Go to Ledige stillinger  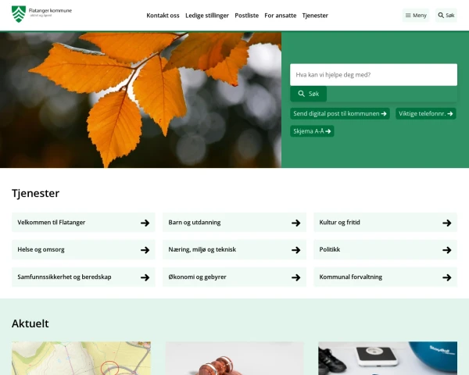point(207,16)
